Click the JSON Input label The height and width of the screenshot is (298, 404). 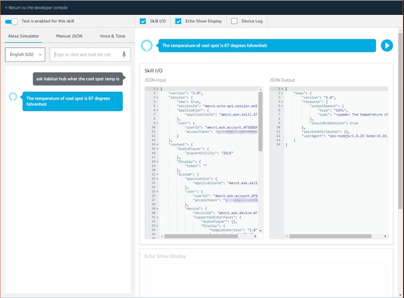[x=155, y=80]
